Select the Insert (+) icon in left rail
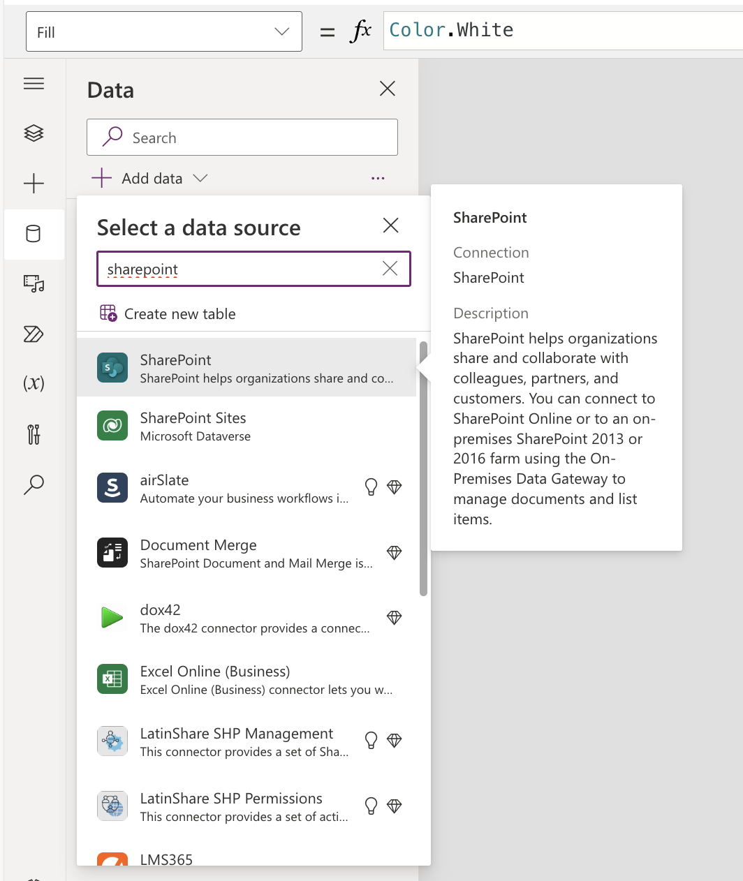 point(34,184)
